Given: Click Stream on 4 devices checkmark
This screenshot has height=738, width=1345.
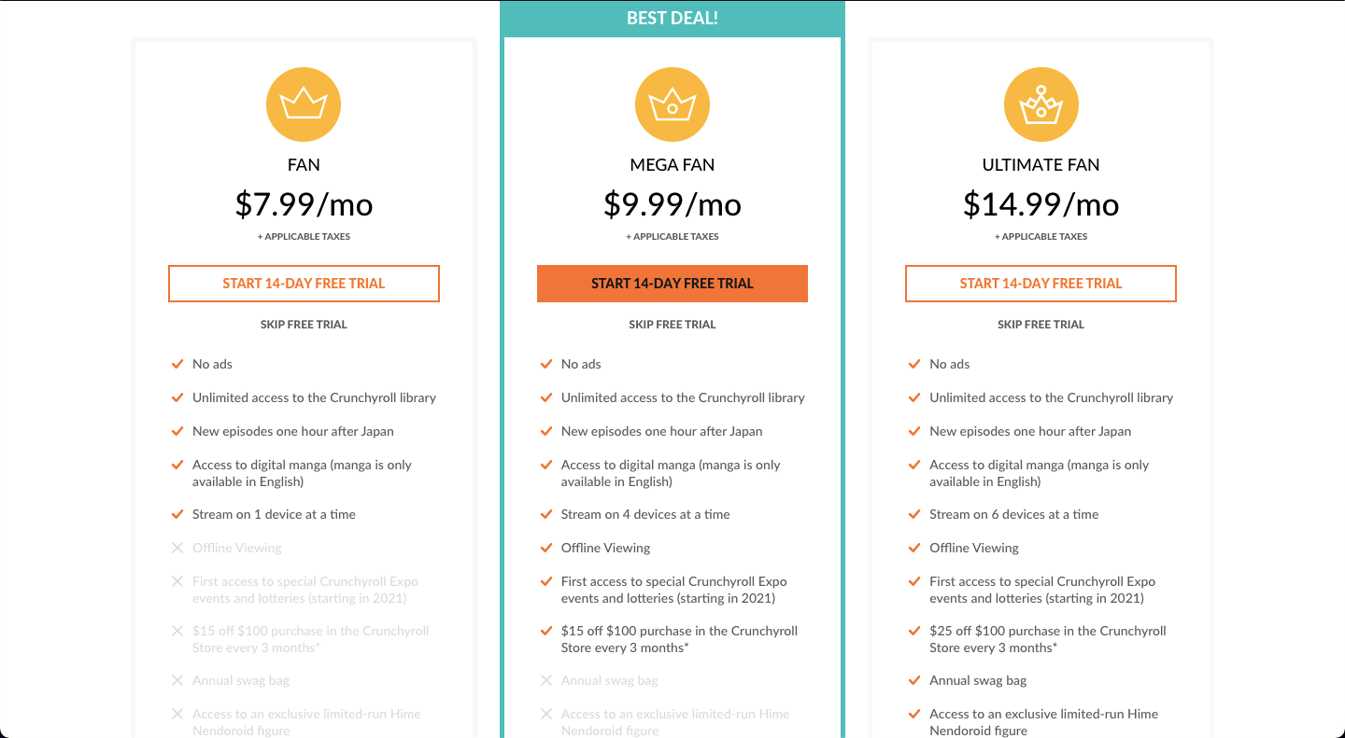Looking at the screenshot, I should (545, 514).
